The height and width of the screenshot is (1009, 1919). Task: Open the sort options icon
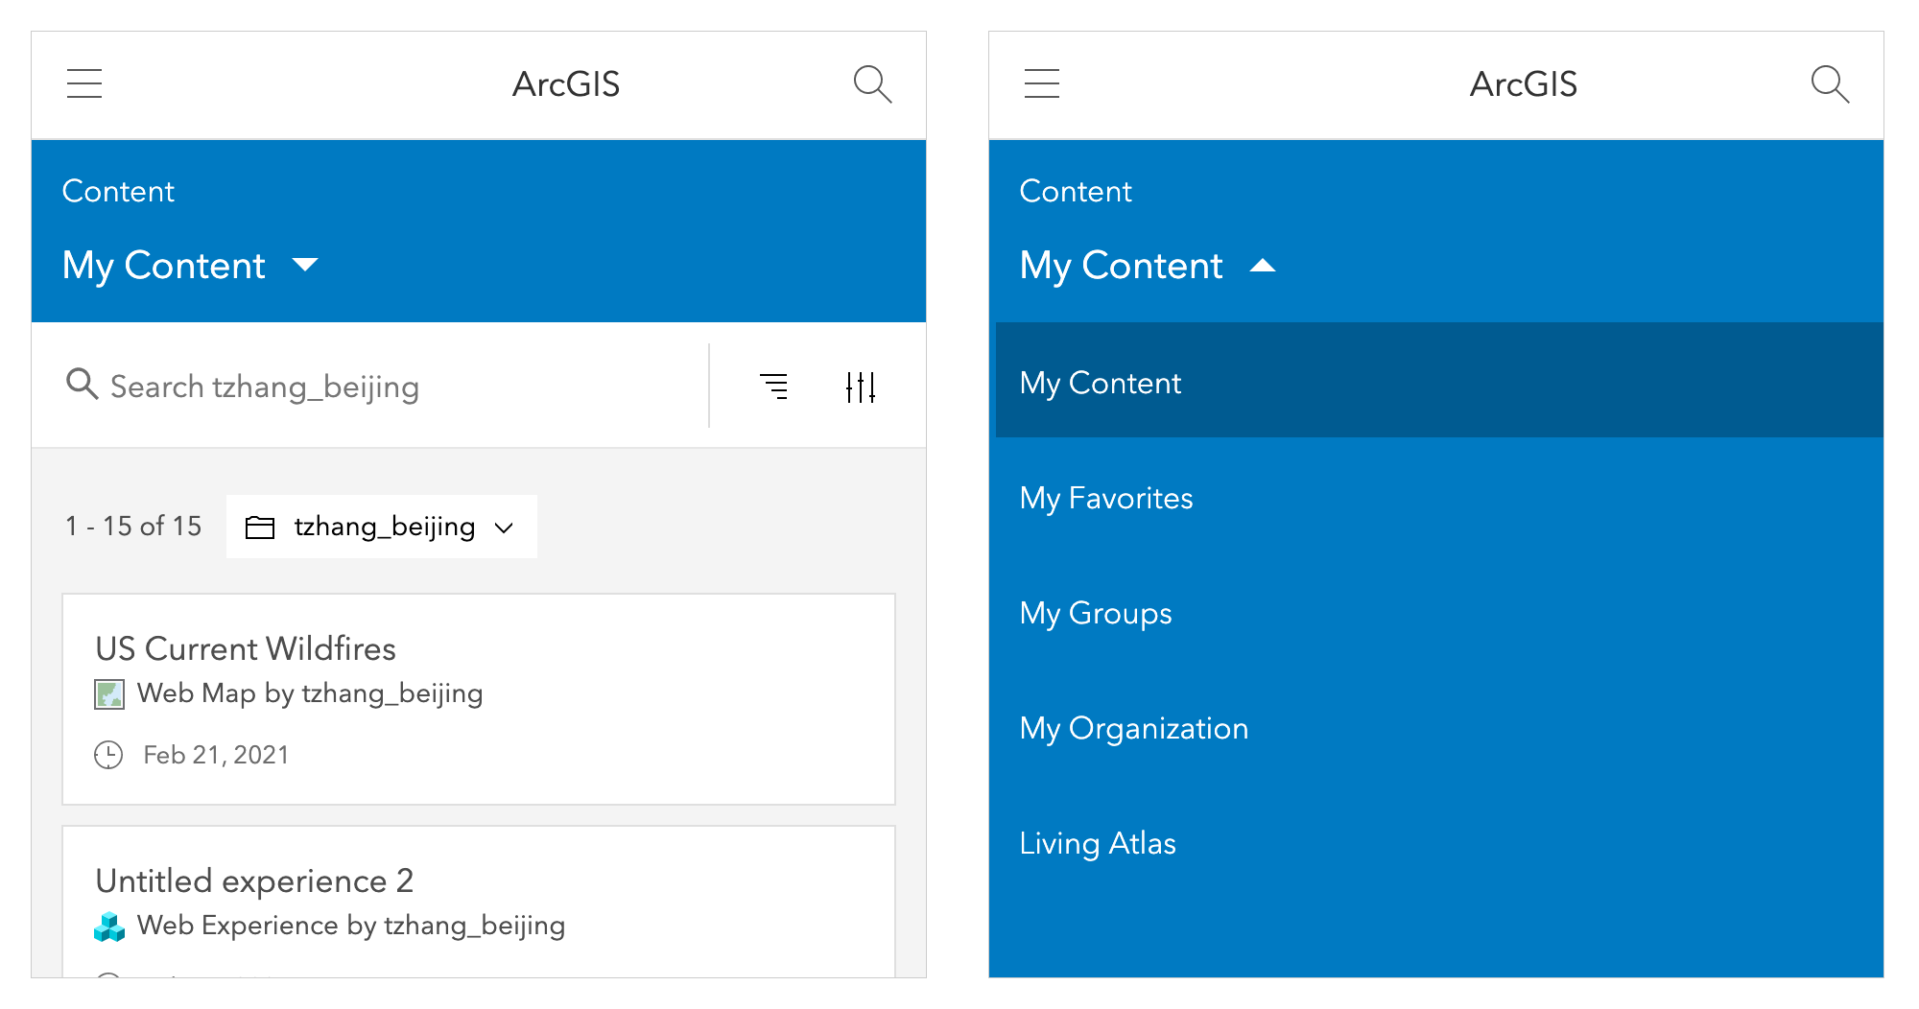coord(775,386)
